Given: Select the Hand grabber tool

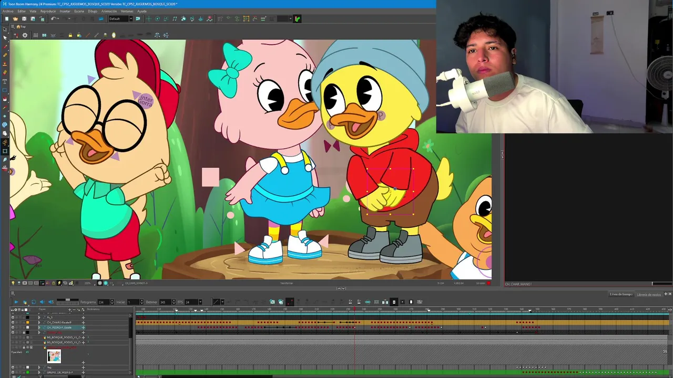Looking at the screenshot, I should point(5,133).
